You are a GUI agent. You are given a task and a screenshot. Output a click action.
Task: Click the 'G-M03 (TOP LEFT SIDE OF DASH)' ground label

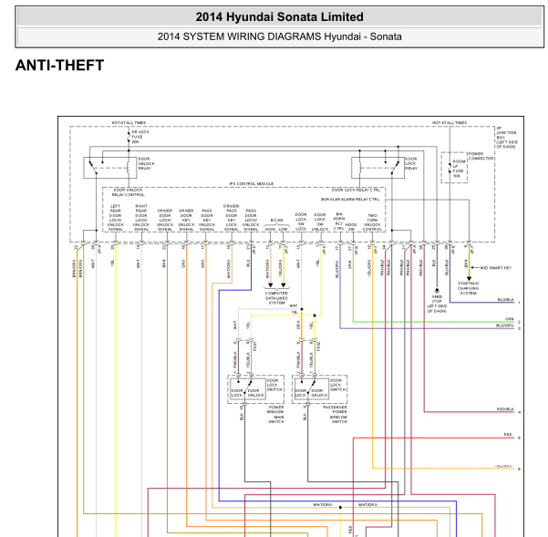pos(437,304)
